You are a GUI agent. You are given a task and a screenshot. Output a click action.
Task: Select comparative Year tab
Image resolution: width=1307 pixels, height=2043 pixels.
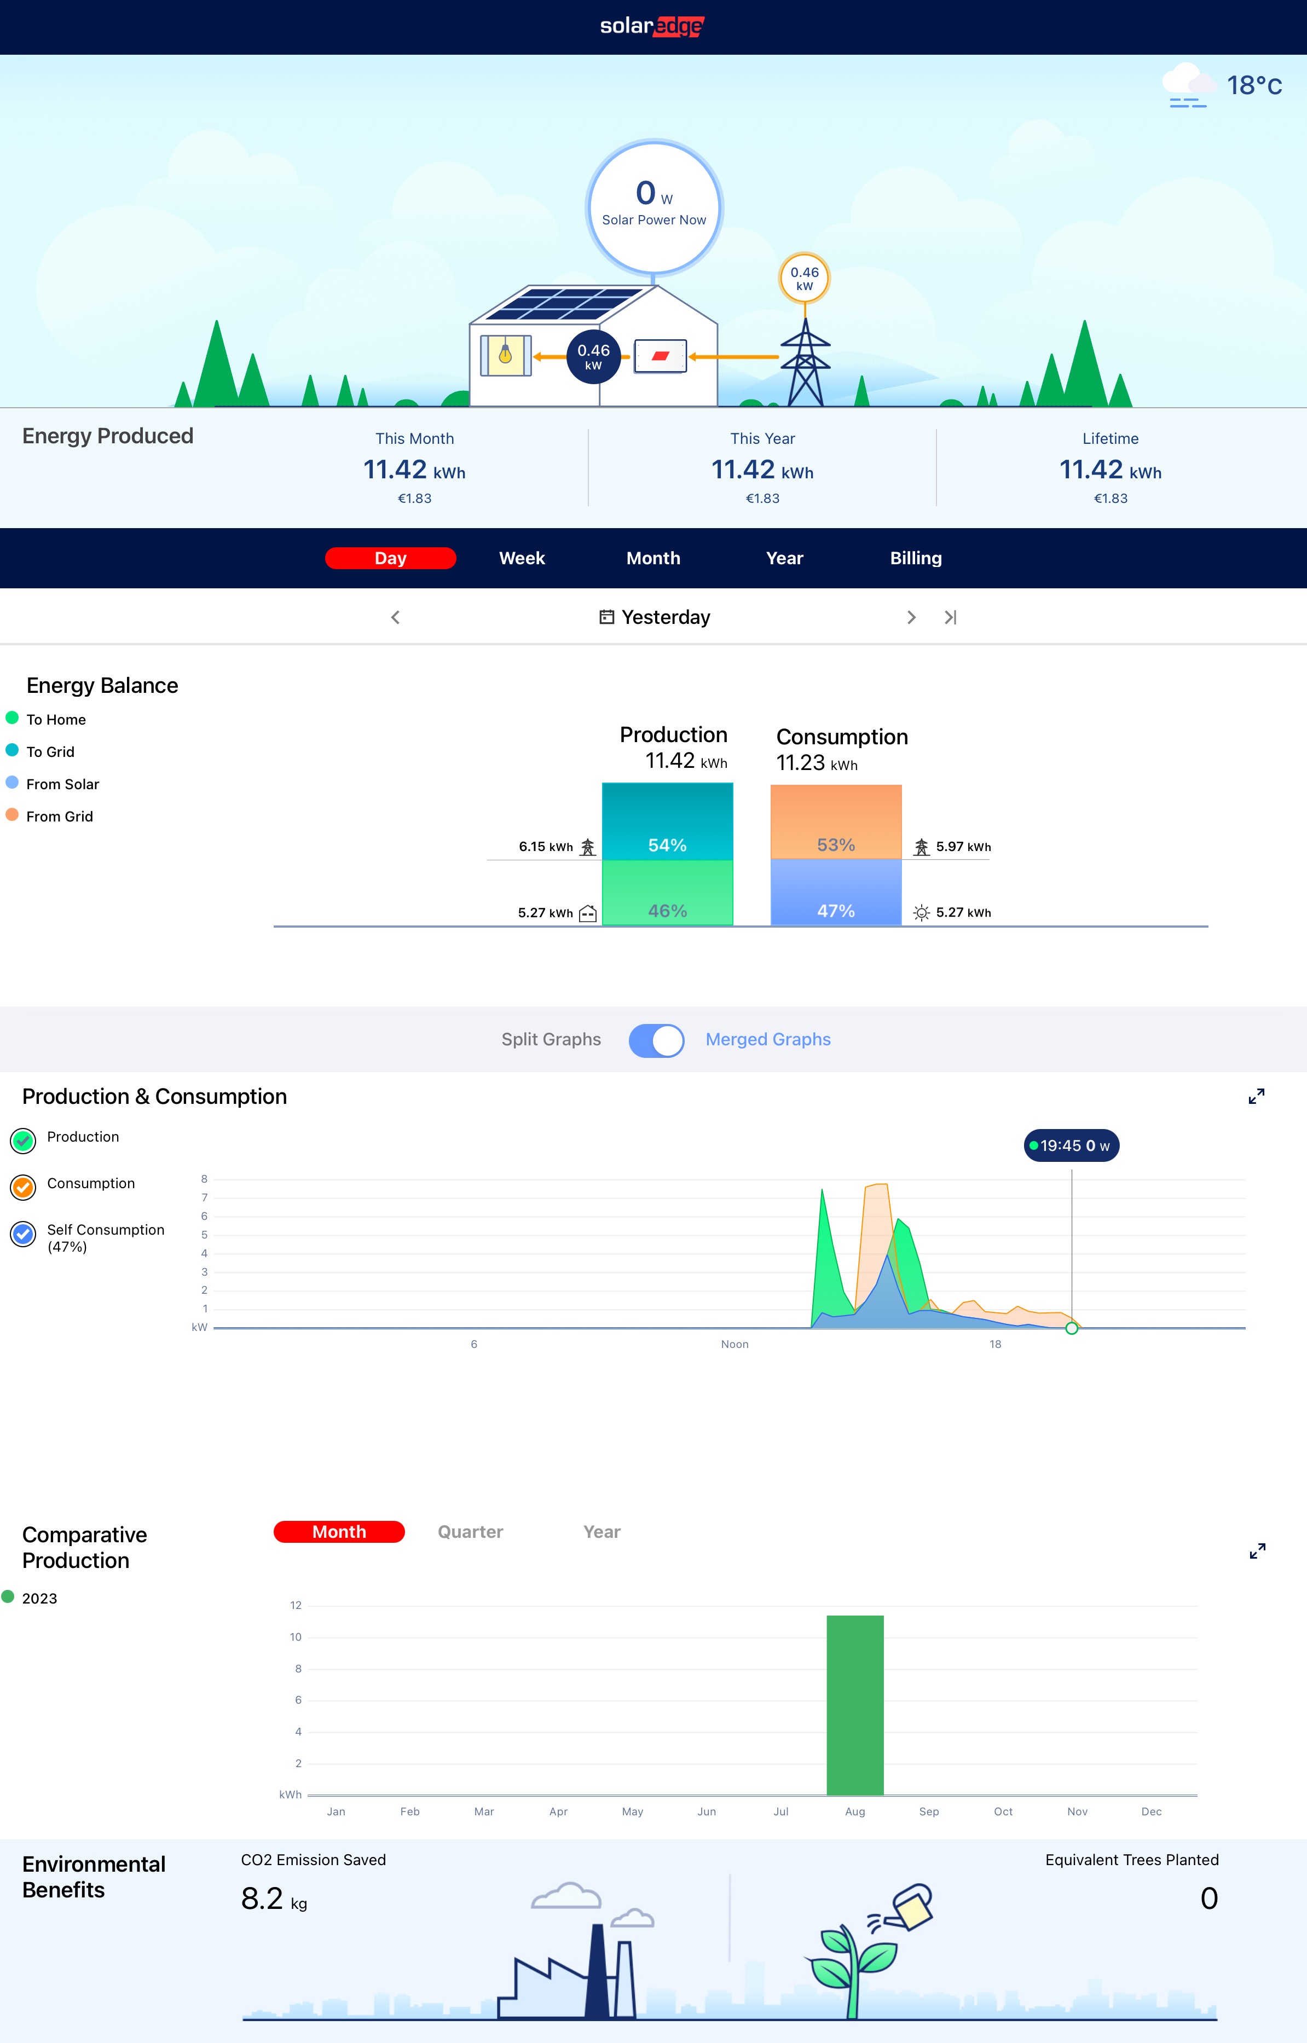coord(602,1532)
